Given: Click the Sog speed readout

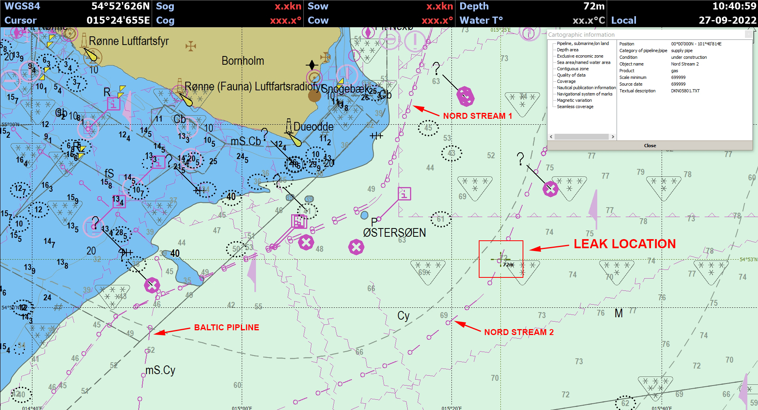Looking at the screenshot, I should tap(288, 6).
